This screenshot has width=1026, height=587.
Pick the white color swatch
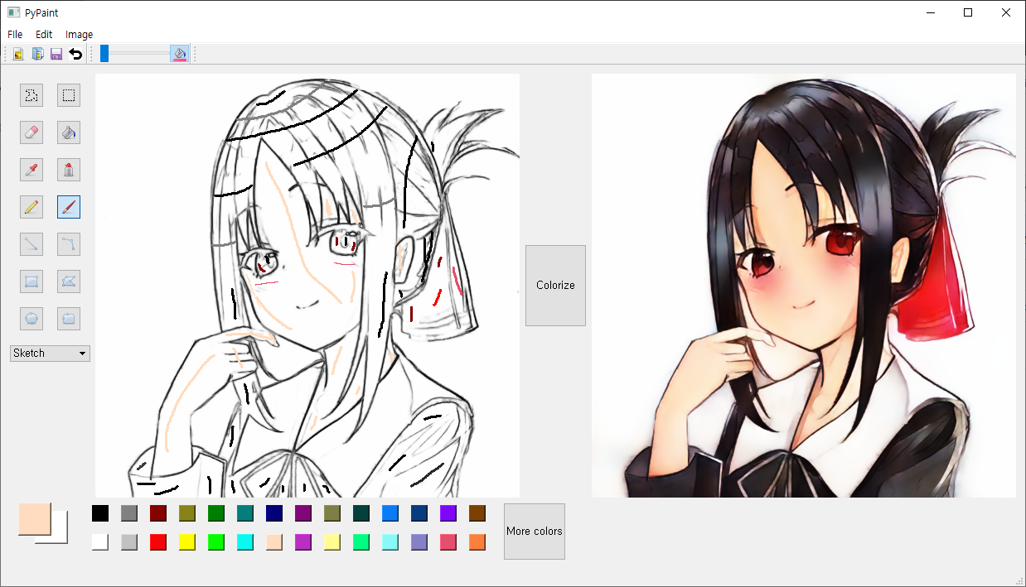(100, 542)
